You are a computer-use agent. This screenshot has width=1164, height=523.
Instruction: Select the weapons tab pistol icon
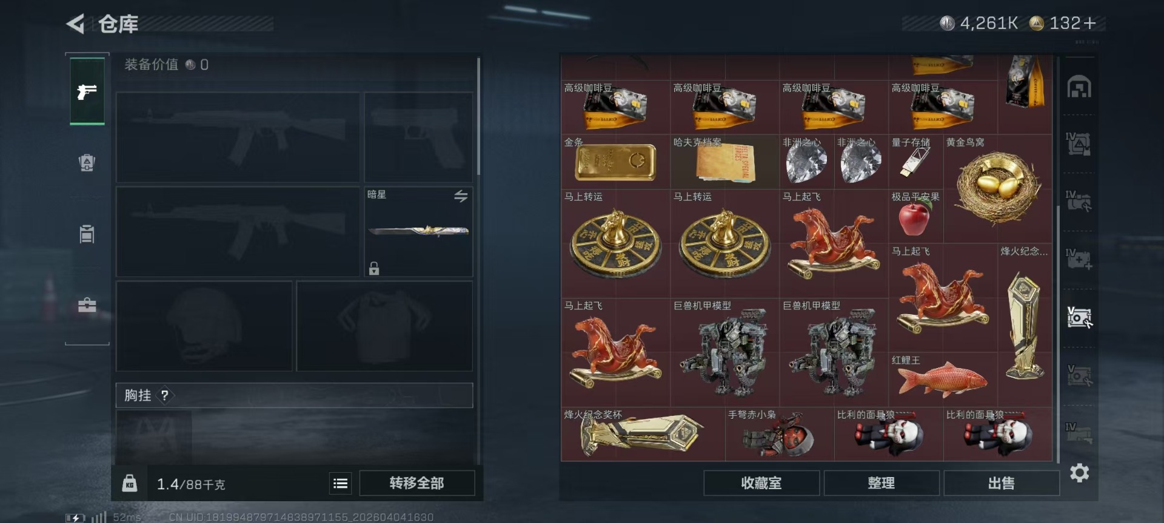pyautogui.click(x=87, y=91)
